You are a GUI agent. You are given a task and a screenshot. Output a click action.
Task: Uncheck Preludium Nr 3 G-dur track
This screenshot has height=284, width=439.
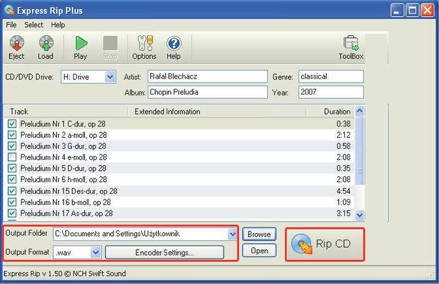point(12,146)
